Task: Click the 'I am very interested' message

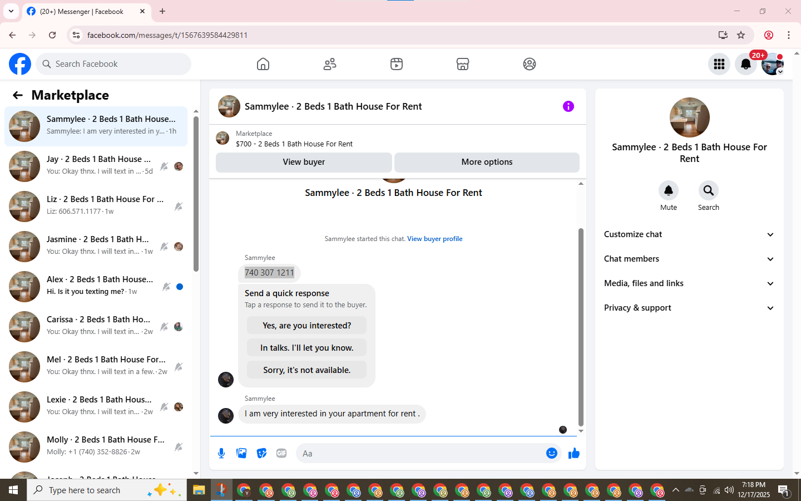Action: [332, 414]
